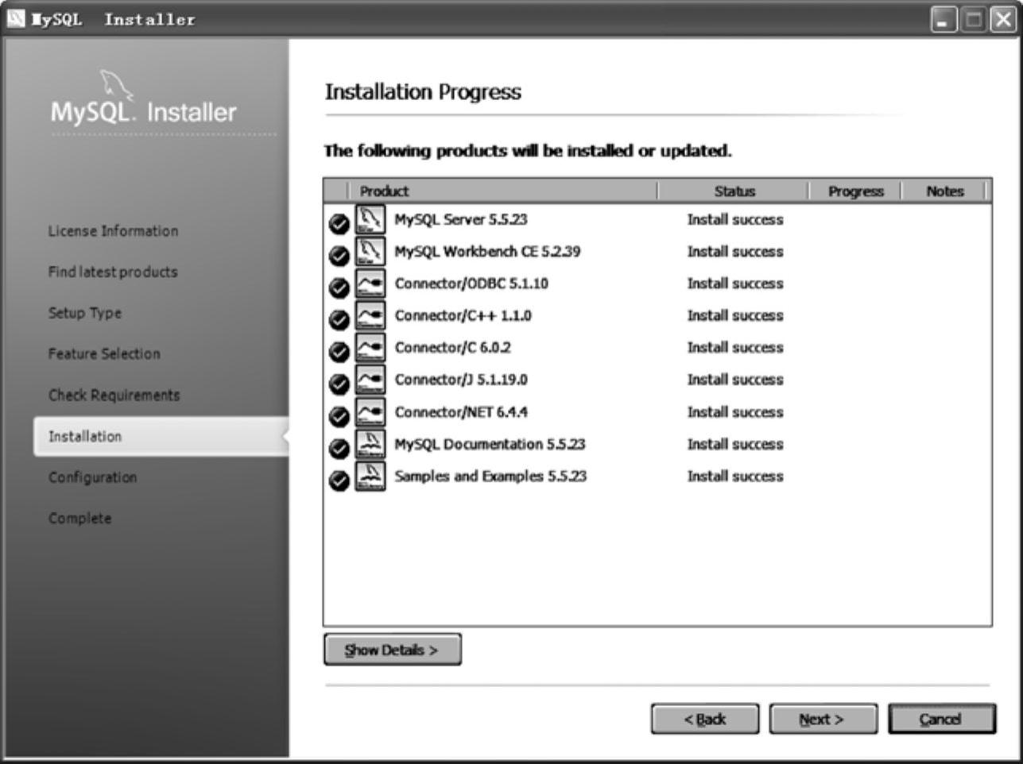The width and height of the screenshot is (1023, 764).
Task: Expand the Show Details section
Action: [x=393, y=650]
